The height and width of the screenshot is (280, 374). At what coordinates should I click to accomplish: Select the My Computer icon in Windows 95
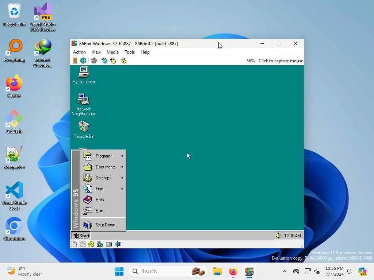pyautogui.click(x=84, y=75)
